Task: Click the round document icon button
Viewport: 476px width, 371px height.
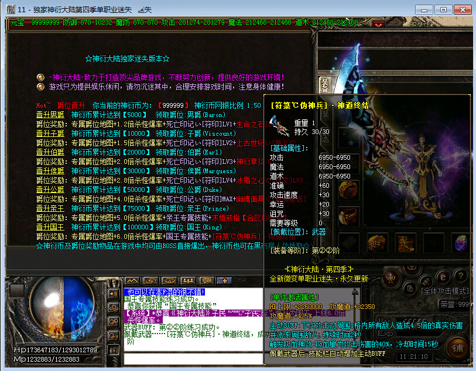Action: [x=410, y=288]
